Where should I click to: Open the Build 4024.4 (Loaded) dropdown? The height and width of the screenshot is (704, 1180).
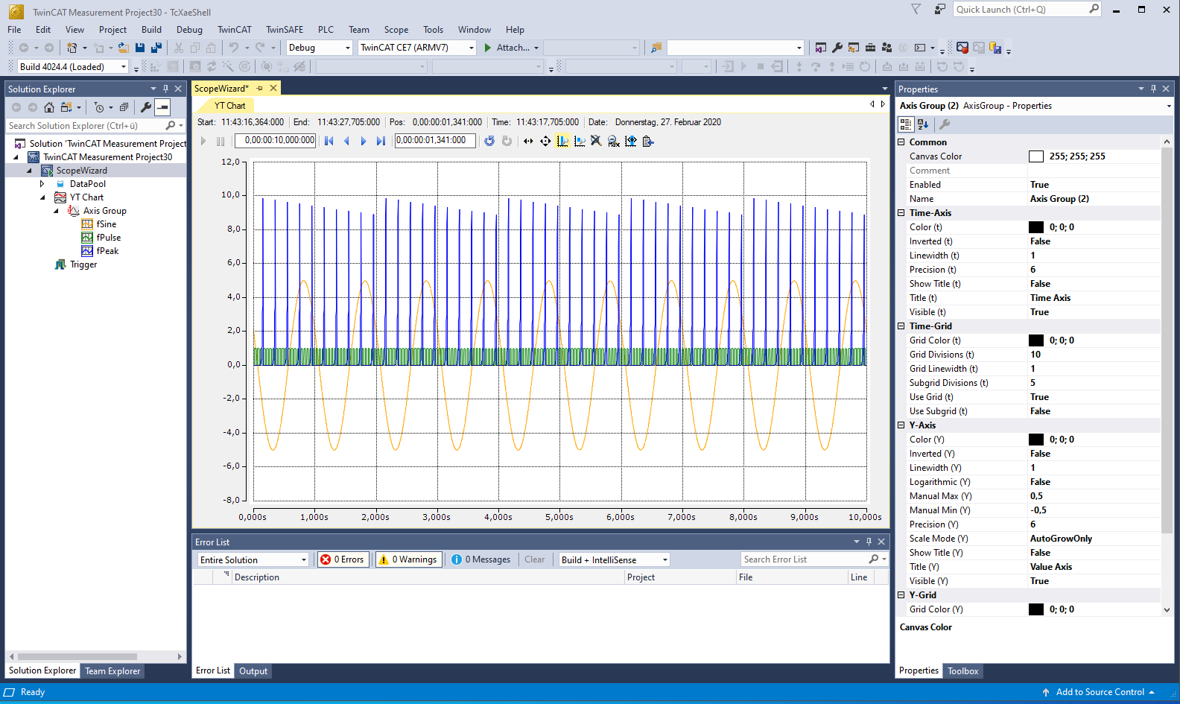click(x=73, y=66)
